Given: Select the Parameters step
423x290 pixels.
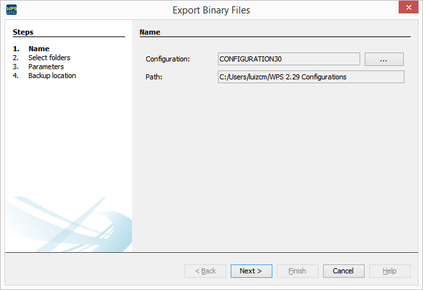Looking at the screenshot, I should point(46,67).
